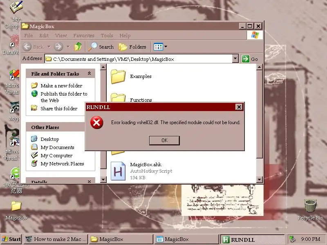Click the system tray network icon

[x=293, y=239]
